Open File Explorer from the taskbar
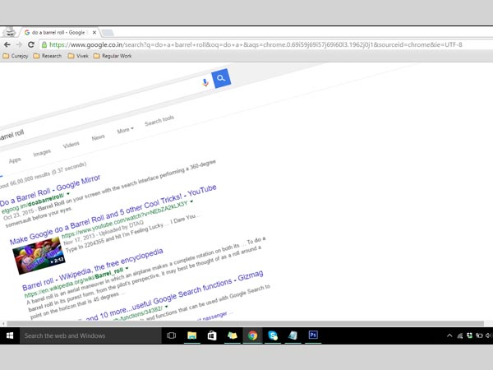The height and width of the screenshot is (370, 493). (x=192, y=335)
